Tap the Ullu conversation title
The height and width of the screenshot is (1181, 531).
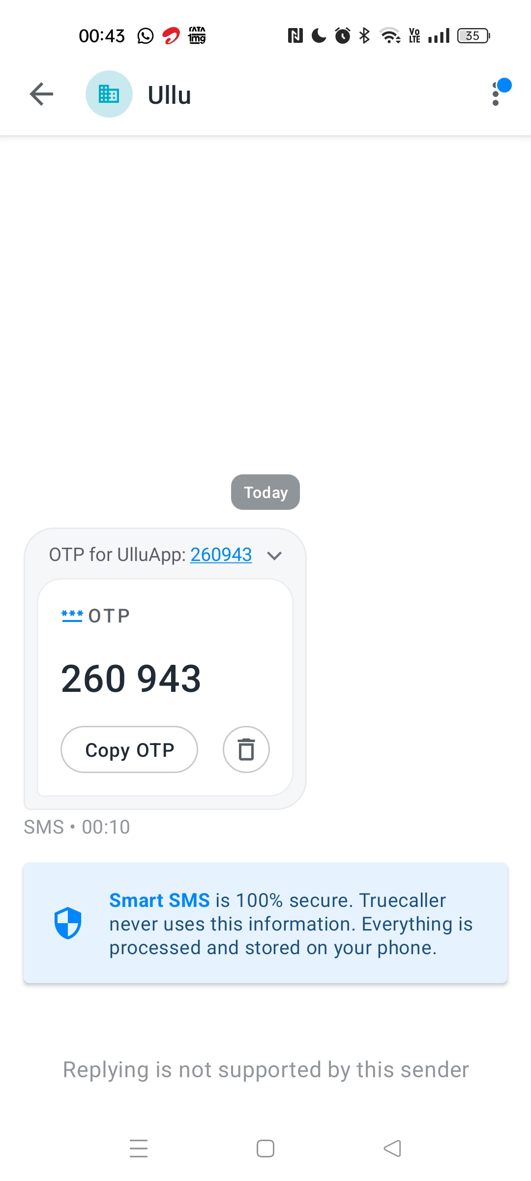[x=169, y=95]
